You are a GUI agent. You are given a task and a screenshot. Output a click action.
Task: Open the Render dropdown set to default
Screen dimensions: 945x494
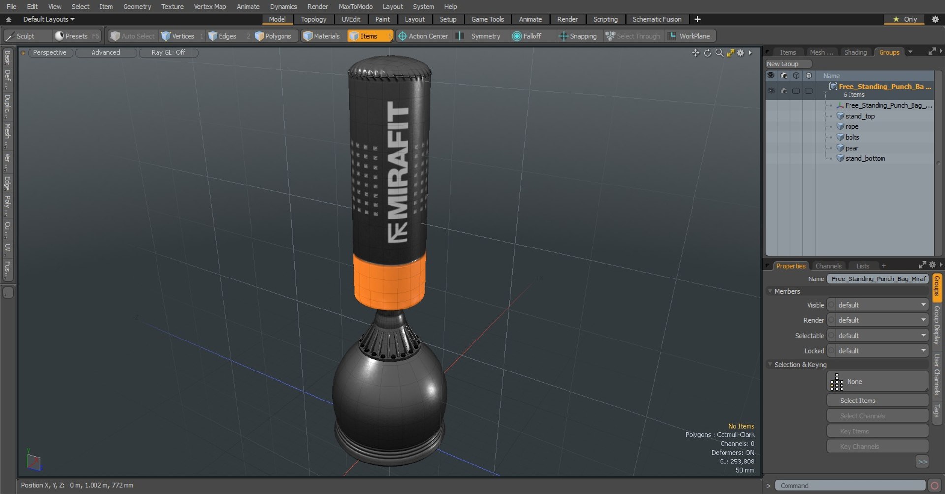(x=879, y=320)
